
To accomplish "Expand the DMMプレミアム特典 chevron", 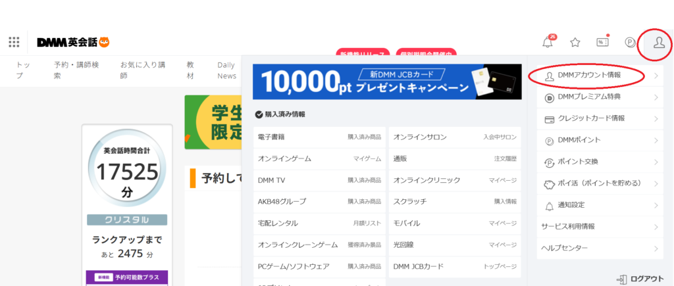I will pyautogui.click(x=656, y=97).
